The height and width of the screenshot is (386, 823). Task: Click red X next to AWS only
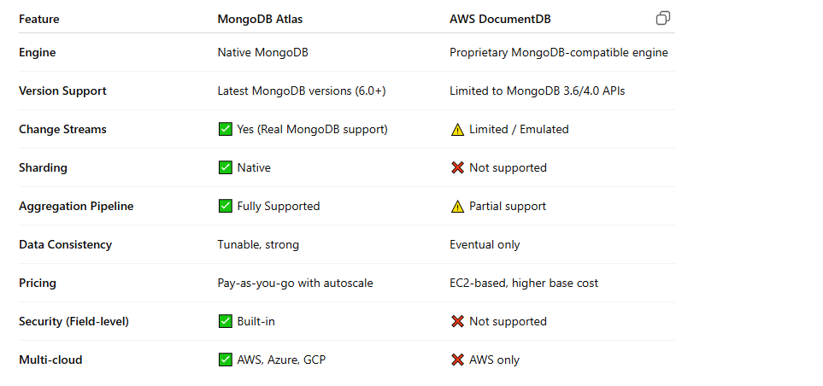(457, 360)
